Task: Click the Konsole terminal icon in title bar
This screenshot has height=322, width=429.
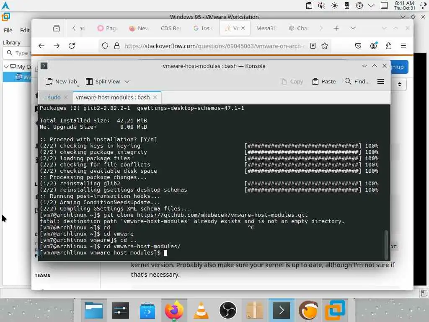Action: (44, 66)
